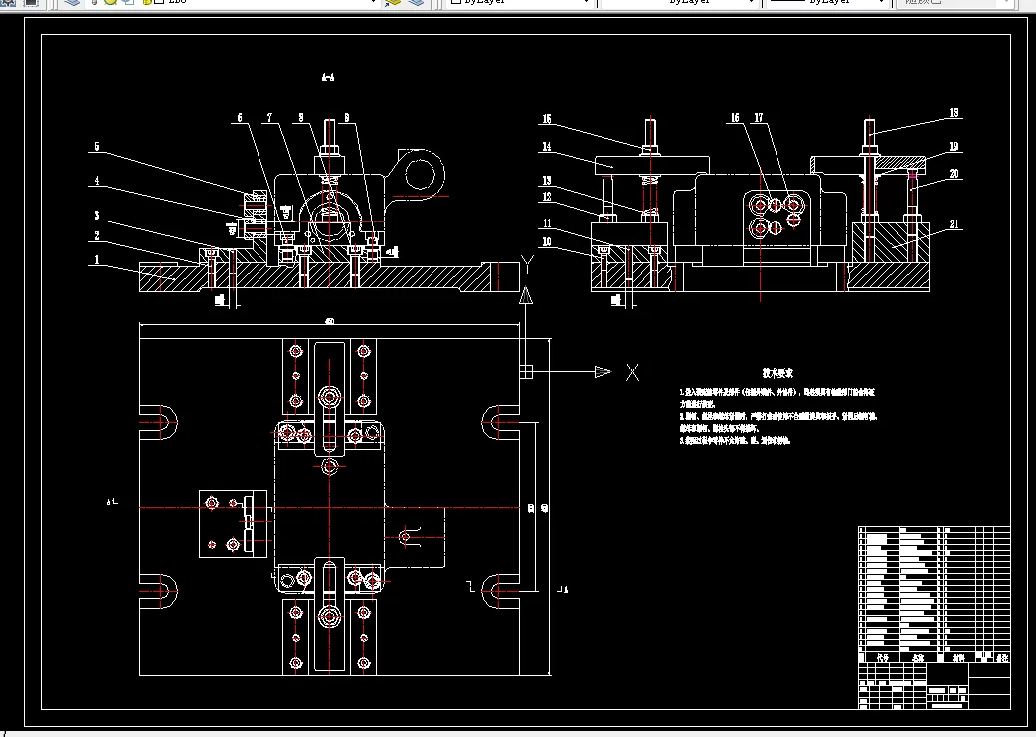Click the 代号 column header in parts list
This screenshot has height=737, width=1036.
click(882, 658)
